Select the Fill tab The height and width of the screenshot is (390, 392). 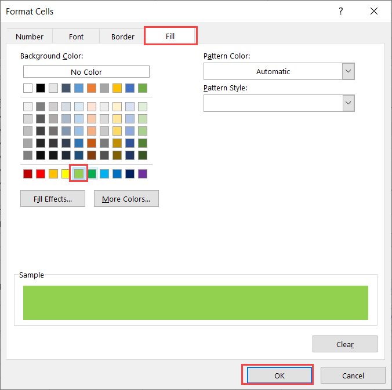click(x=170, y=37)
